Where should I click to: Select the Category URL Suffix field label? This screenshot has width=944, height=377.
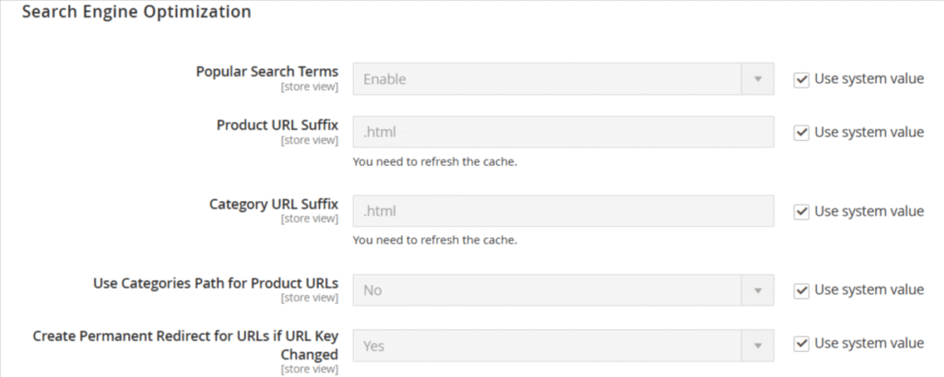[x=274, y=204]
